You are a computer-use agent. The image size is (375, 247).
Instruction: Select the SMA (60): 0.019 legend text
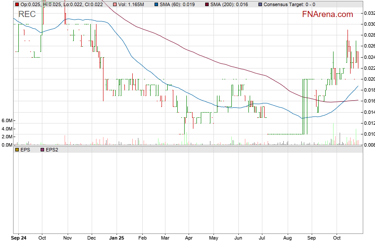click(178, 4)
